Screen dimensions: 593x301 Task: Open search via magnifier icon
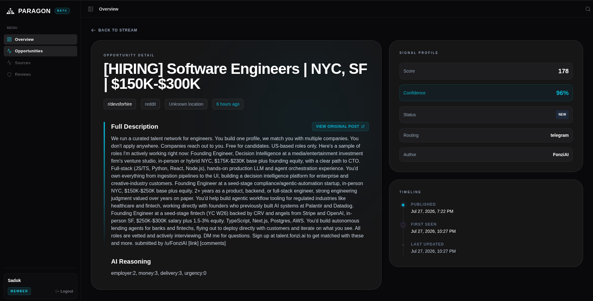click(x=588, y=9)
